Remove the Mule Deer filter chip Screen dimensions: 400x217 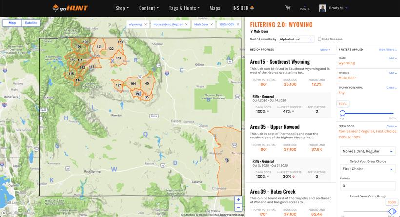211,24
